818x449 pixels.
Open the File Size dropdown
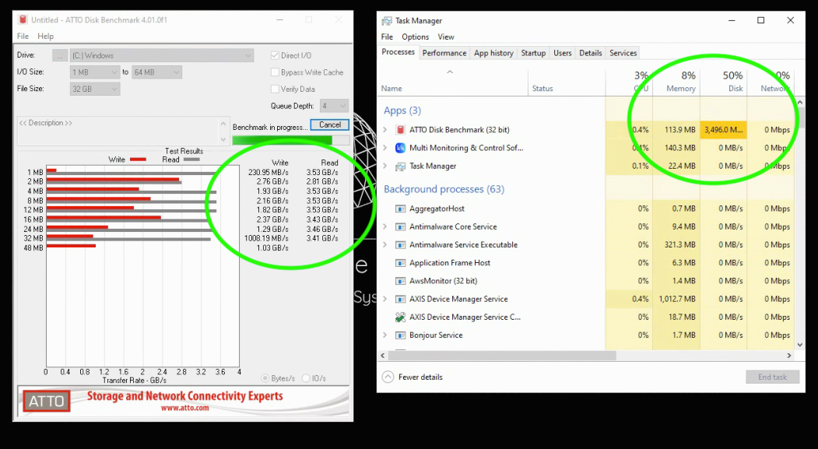pyautogui.click(x=94, y=89)
